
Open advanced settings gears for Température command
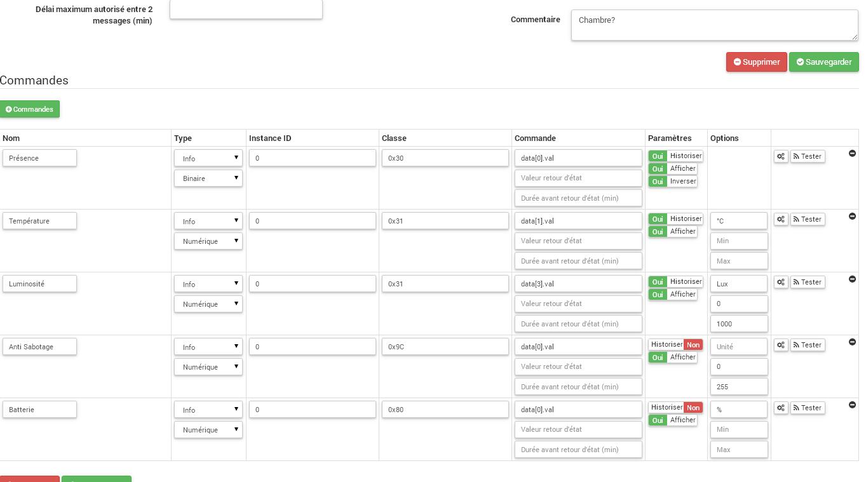[x=781, y=219]
